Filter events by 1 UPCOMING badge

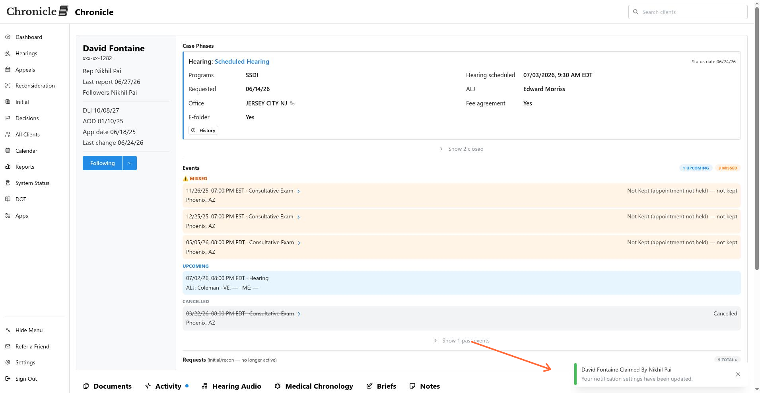(x=696, y=168)
